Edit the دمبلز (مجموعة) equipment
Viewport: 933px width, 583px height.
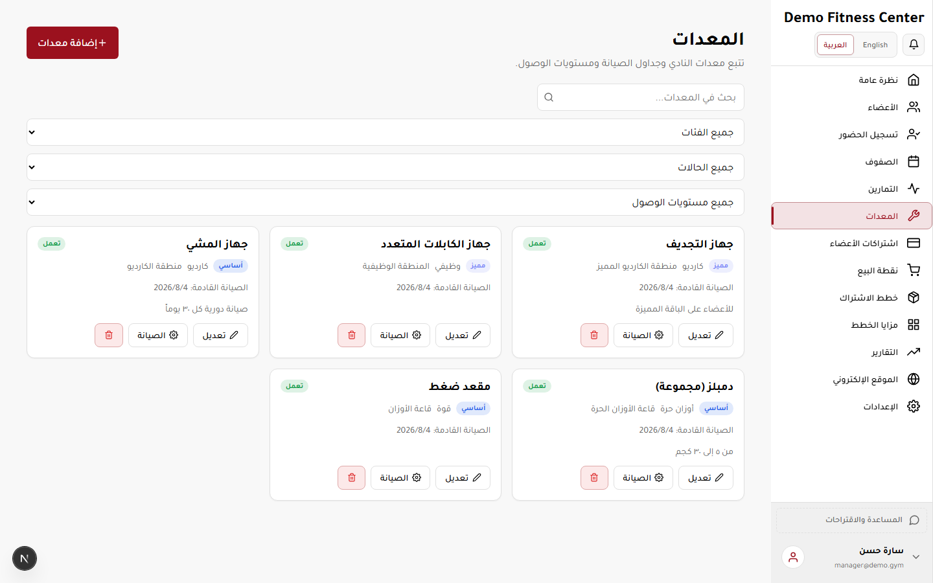click(x=706, y=477)
